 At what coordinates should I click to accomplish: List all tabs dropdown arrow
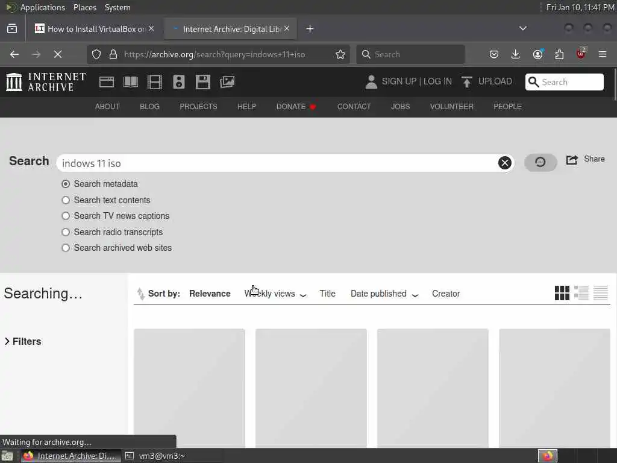[522, 28]
